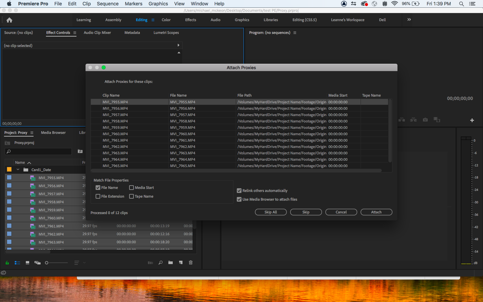Click the Creative Cloud status icon at bottom left
The height and width of the screenshot is (302, 483).
3,273
